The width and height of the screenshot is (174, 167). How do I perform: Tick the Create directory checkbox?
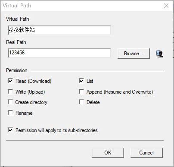tap(10, 102)
